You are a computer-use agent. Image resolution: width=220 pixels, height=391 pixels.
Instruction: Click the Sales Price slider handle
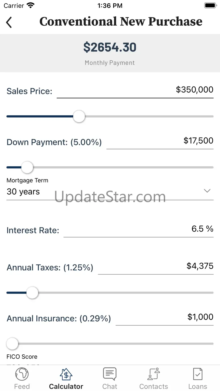click(79, 116)
